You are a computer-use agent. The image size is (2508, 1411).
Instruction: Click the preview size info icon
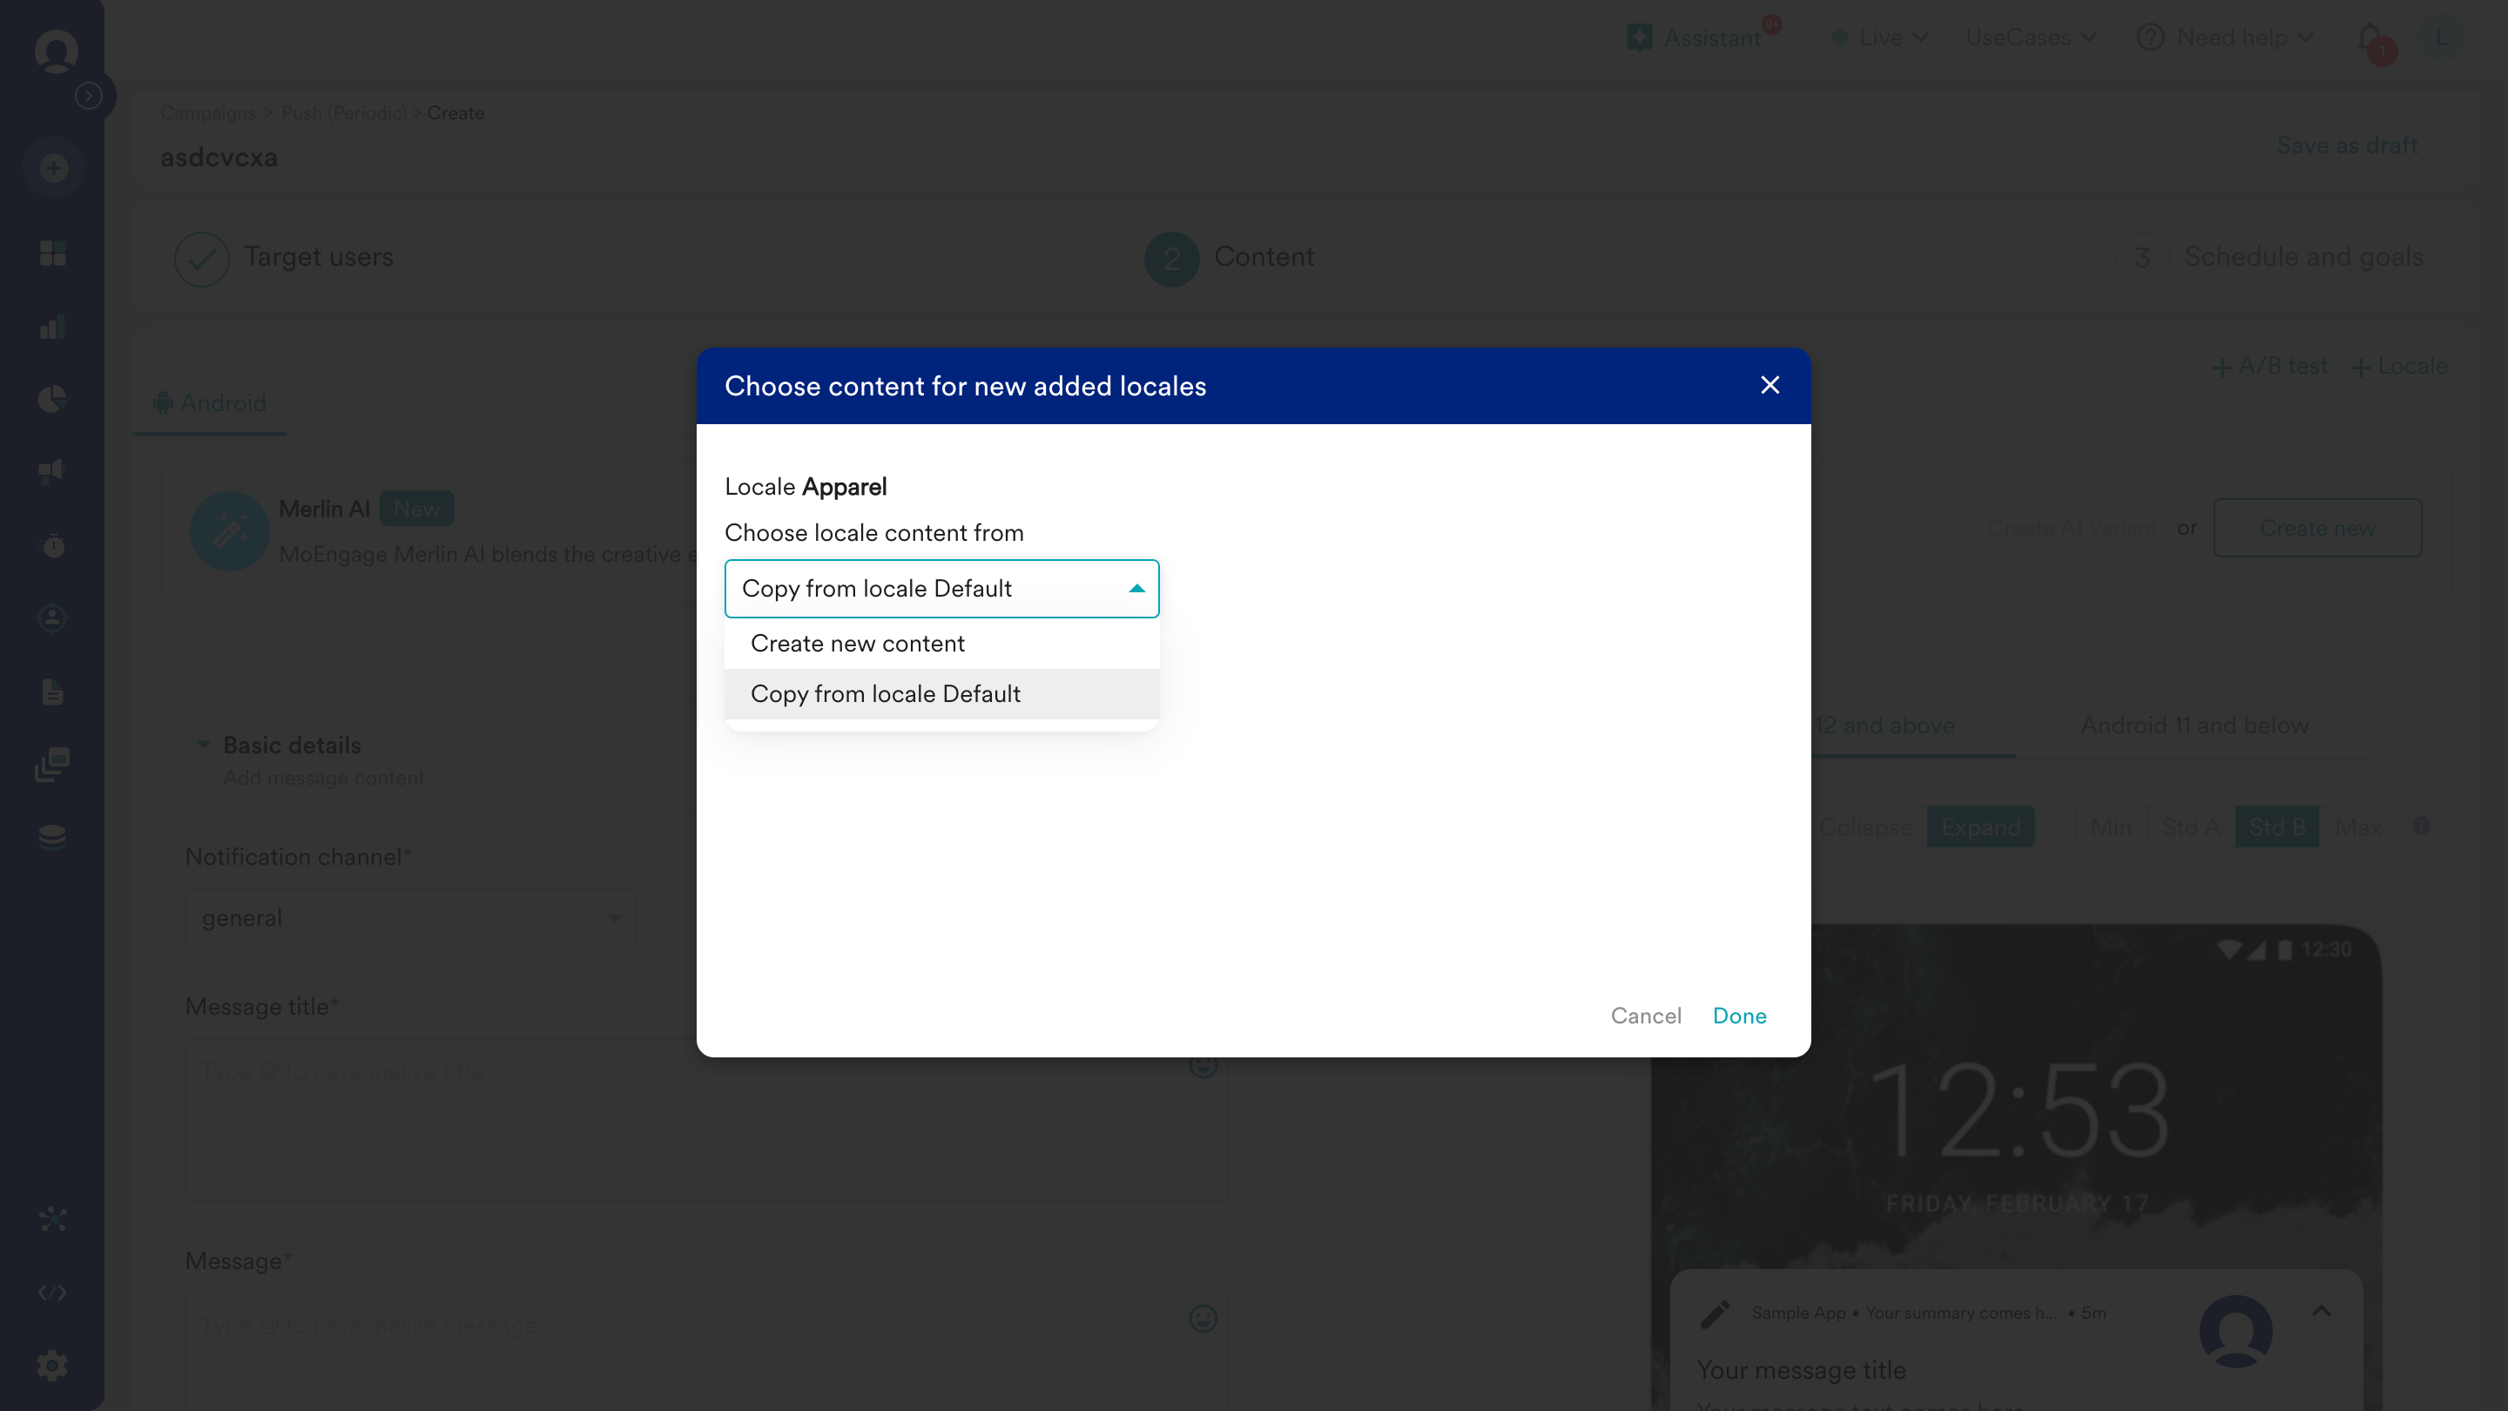[2421, 827]
